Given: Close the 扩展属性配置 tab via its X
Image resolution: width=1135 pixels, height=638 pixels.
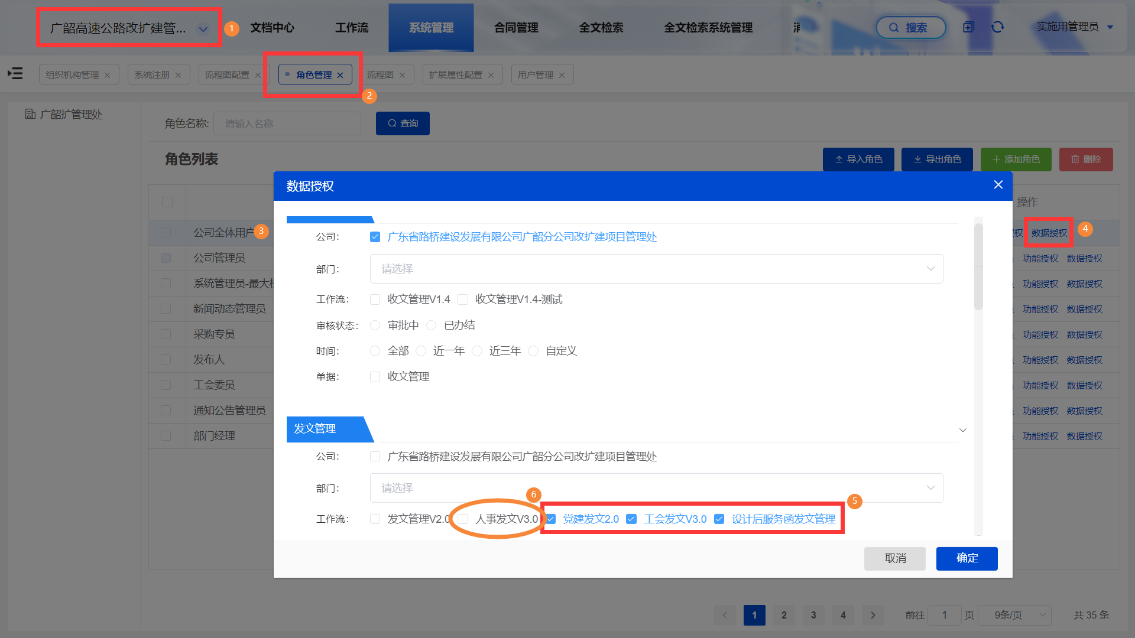Looking at the screenshot, I should (x=491, y=75).
